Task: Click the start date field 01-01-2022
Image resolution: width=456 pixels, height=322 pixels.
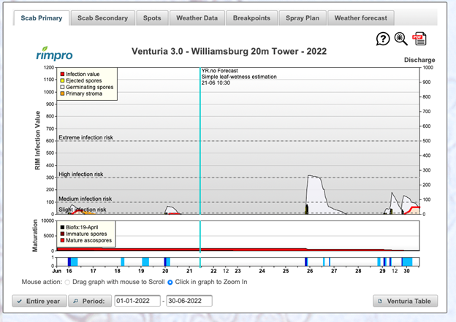Action: [137, 301]
